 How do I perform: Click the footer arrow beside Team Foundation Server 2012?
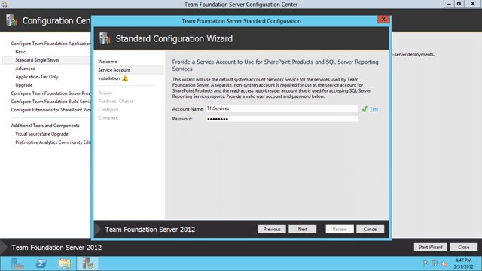pos(4,248)
